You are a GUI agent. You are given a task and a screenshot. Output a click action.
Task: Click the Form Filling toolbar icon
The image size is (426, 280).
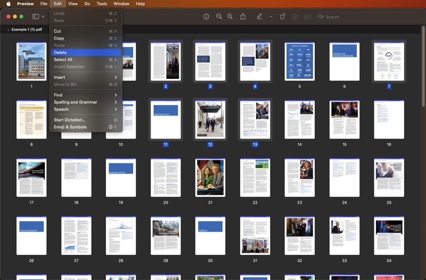click(x=308, y=17)
